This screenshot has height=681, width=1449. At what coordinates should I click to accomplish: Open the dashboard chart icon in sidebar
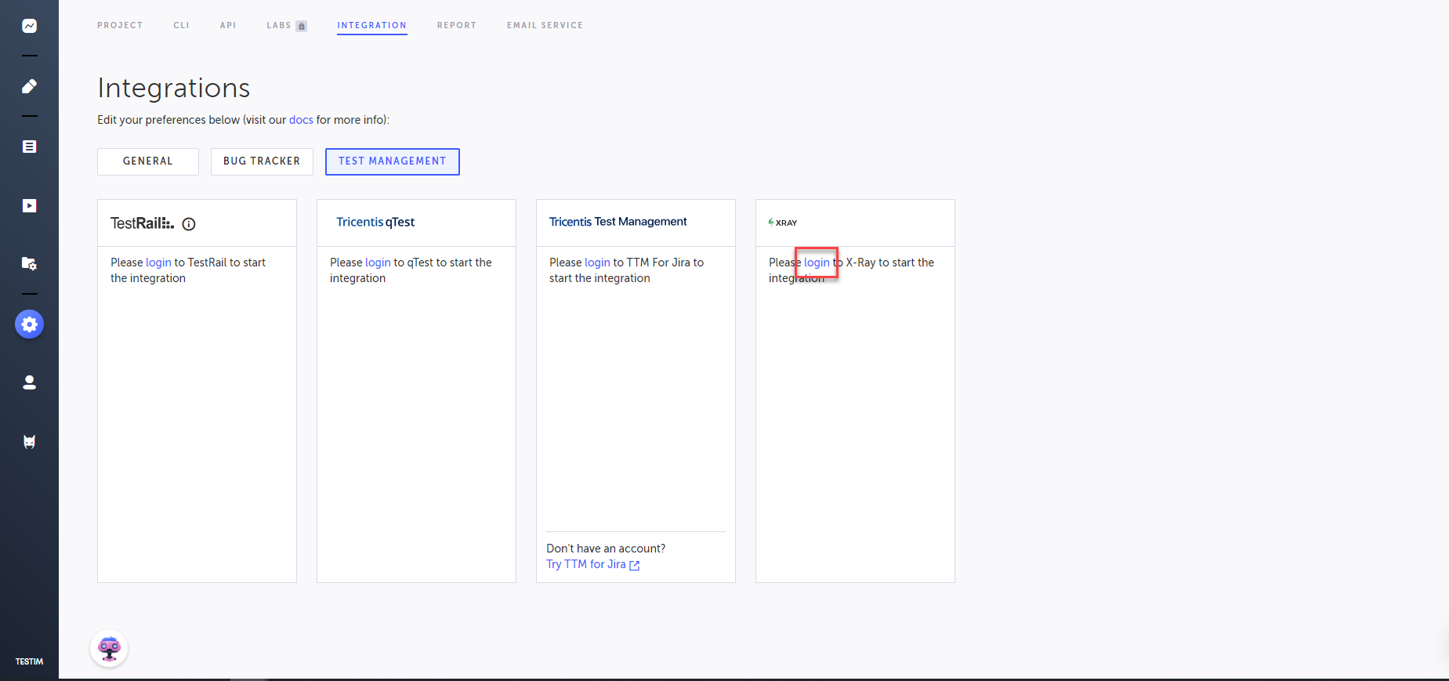point(29,26)
